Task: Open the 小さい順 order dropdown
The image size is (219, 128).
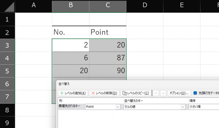Action: click(204, 107)
